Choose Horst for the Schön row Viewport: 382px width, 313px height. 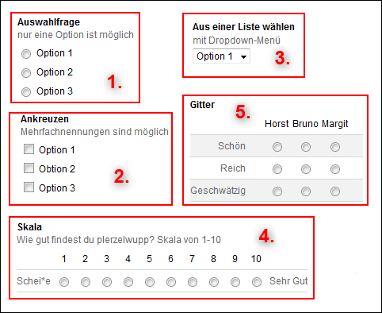277,147
